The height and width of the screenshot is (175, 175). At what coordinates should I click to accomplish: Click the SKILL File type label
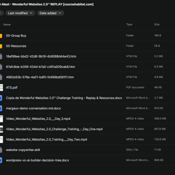(132, 150)
